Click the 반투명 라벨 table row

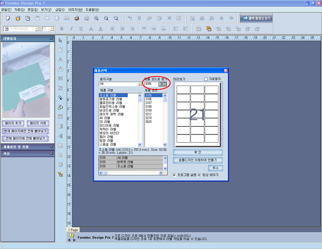[131, 162]
